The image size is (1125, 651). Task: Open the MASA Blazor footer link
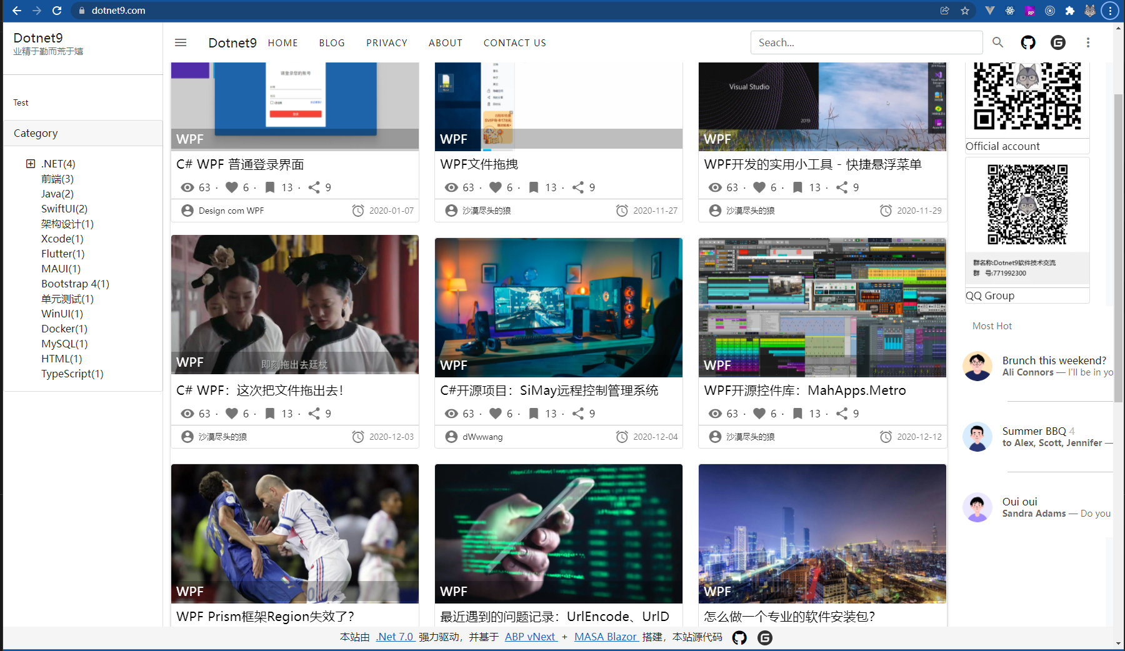(x=606, y=637)
